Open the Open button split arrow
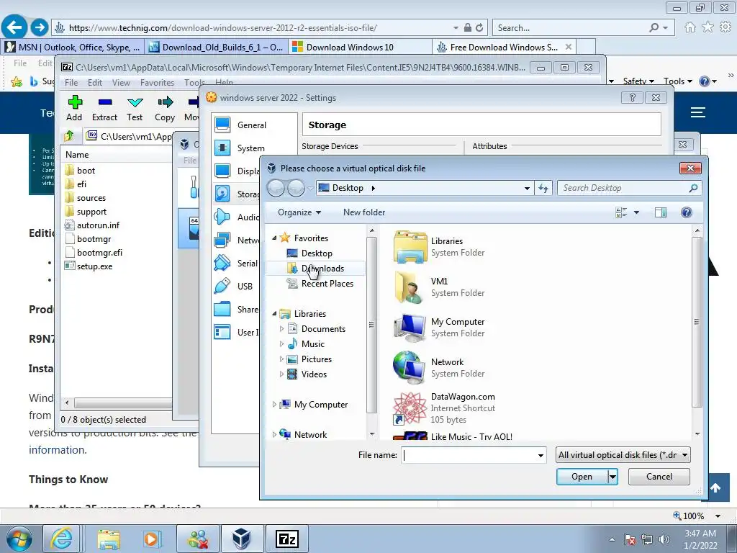The image size is (737, 553). tap(612, 477)
